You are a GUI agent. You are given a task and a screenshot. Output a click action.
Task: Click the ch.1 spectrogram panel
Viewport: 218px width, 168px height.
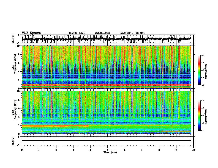click(106, 67)
